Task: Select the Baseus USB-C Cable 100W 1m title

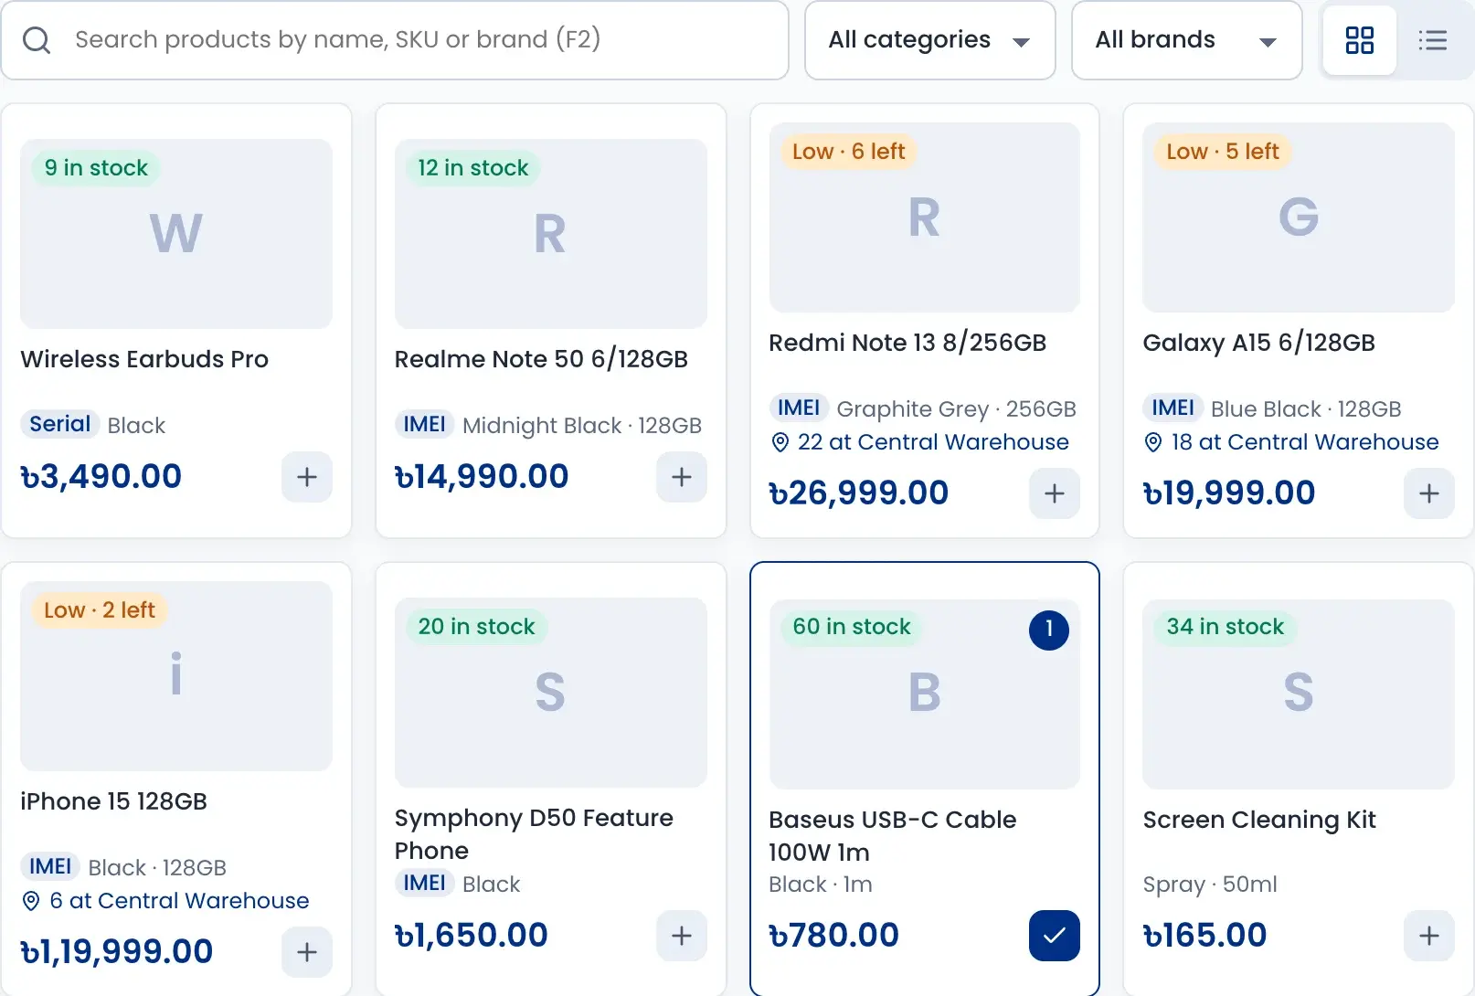Action: click(892, 836)
